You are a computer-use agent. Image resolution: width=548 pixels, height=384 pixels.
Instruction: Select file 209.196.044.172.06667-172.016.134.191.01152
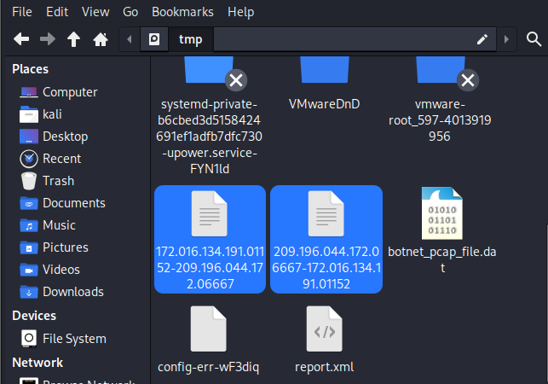click(326, 239)
